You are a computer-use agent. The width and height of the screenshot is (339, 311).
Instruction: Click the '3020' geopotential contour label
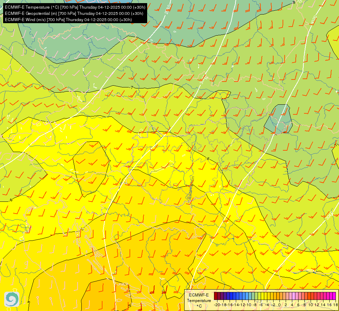314,20
